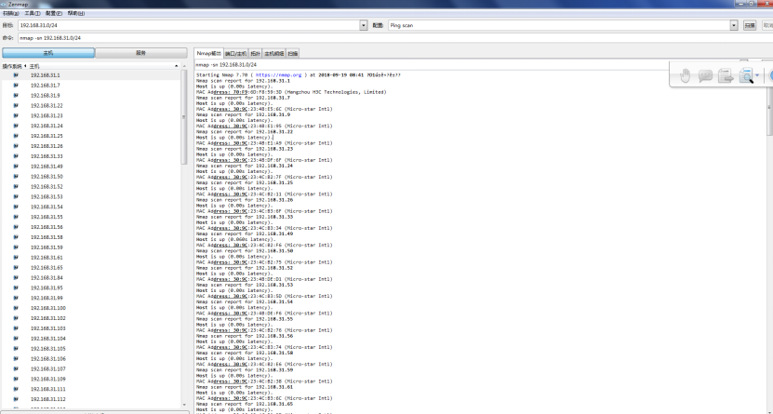
Task: Click the speech bubble comment icon
Action: pos(705,76)
